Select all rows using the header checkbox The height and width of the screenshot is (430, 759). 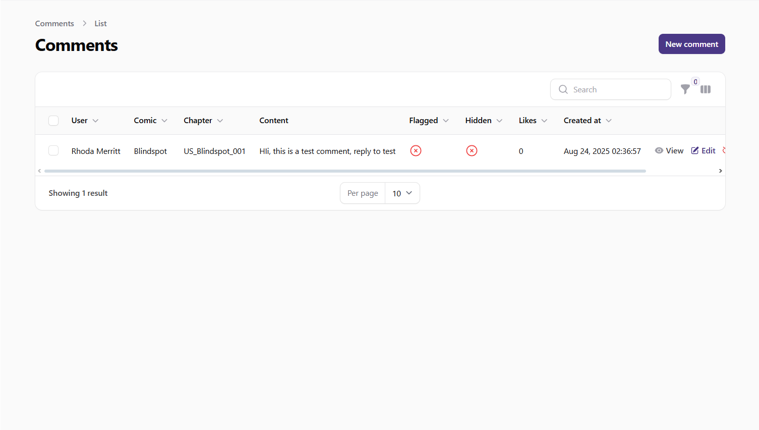click(x=53, y=121)
